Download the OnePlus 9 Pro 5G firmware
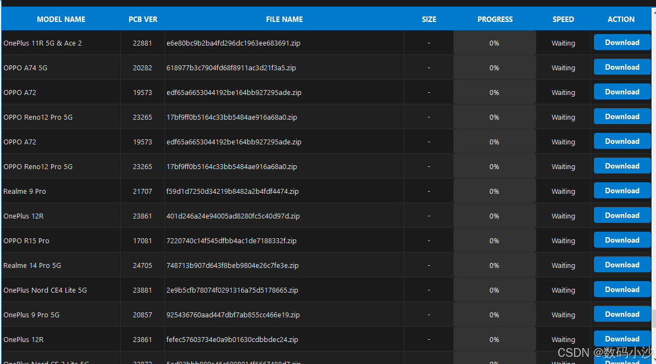Viewport: 656px width, 364px height. tap(622, 314)
